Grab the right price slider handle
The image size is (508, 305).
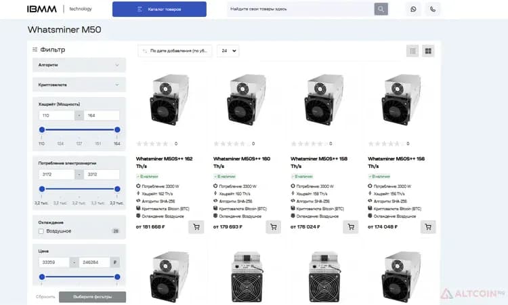point(117,277)
